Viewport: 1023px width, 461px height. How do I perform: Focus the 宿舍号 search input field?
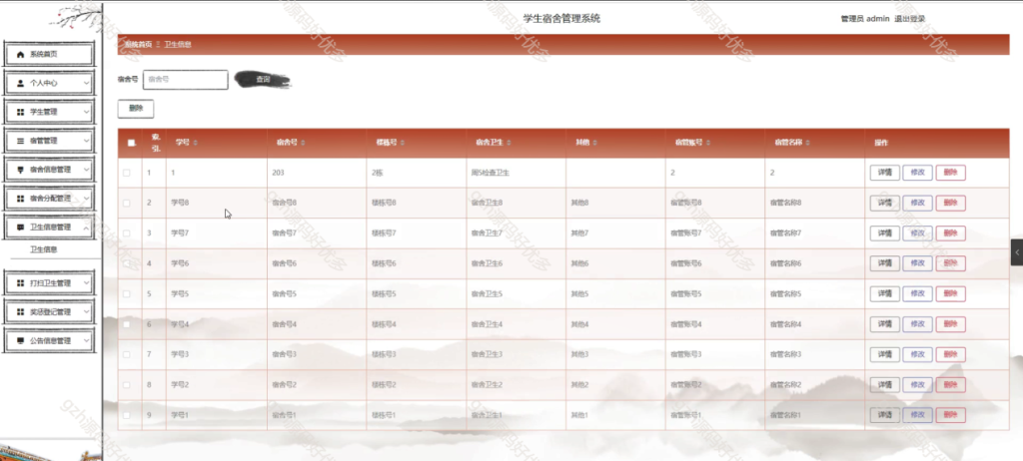pyautogui.click(x=185, y=79)
